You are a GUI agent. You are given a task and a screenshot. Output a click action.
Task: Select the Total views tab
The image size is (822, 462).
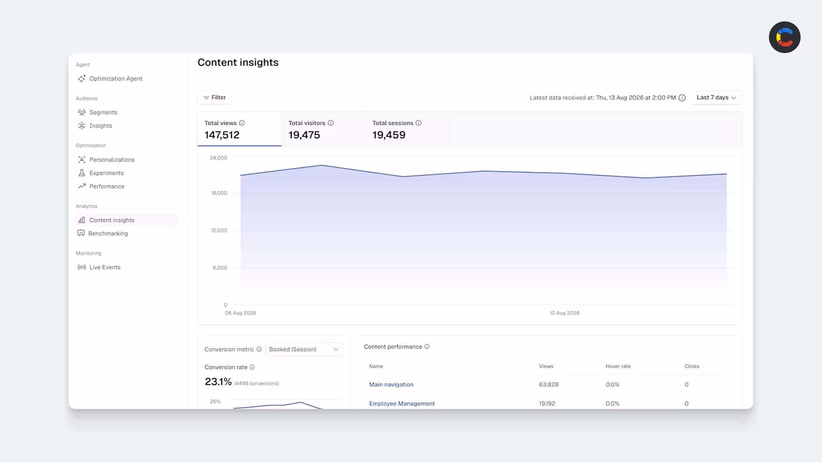click(239, 129)
